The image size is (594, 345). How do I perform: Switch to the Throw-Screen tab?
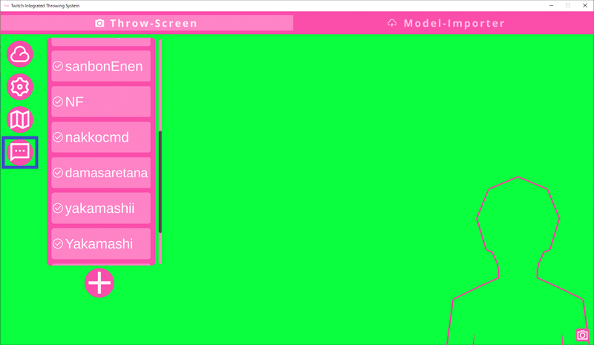point(146,23)
